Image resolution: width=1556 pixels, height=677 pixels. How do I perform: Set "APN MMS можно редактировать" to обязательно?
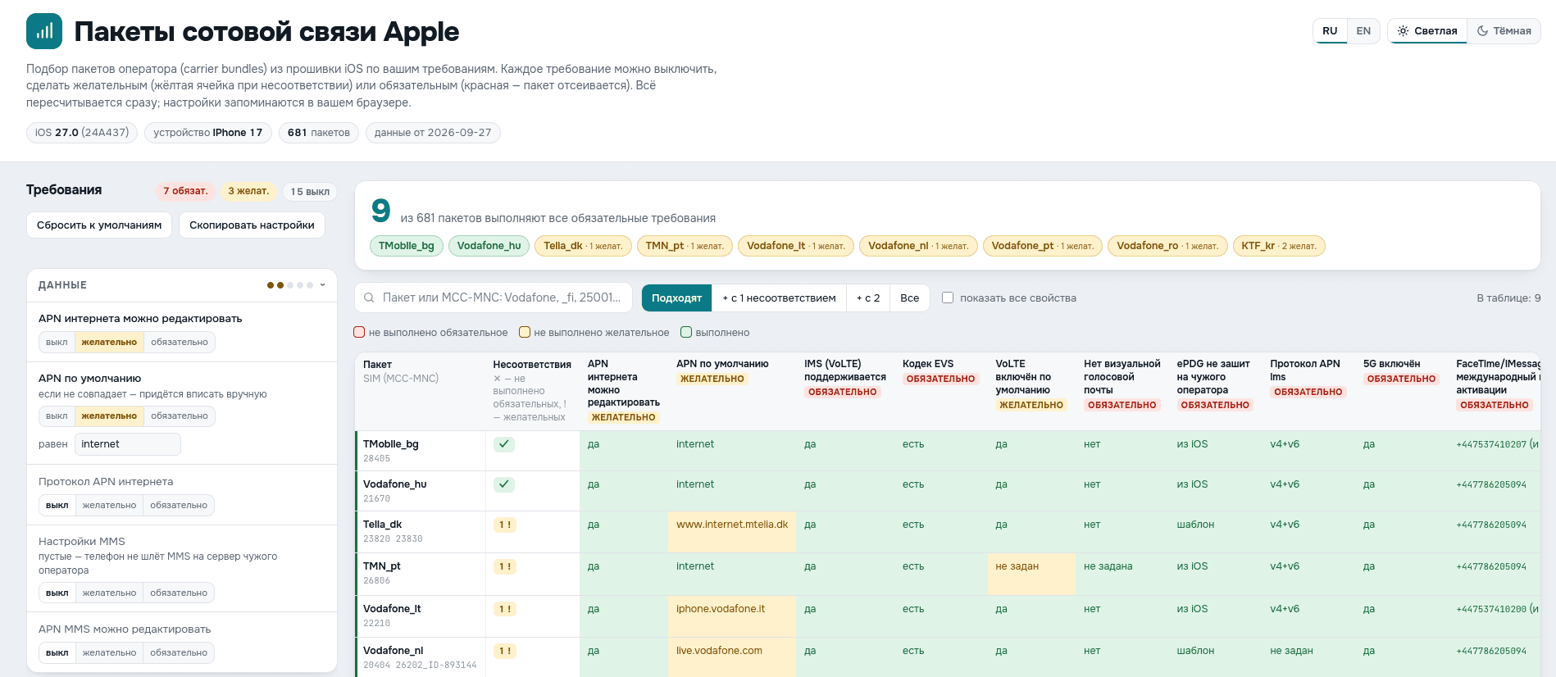click(x=179, y=653)
